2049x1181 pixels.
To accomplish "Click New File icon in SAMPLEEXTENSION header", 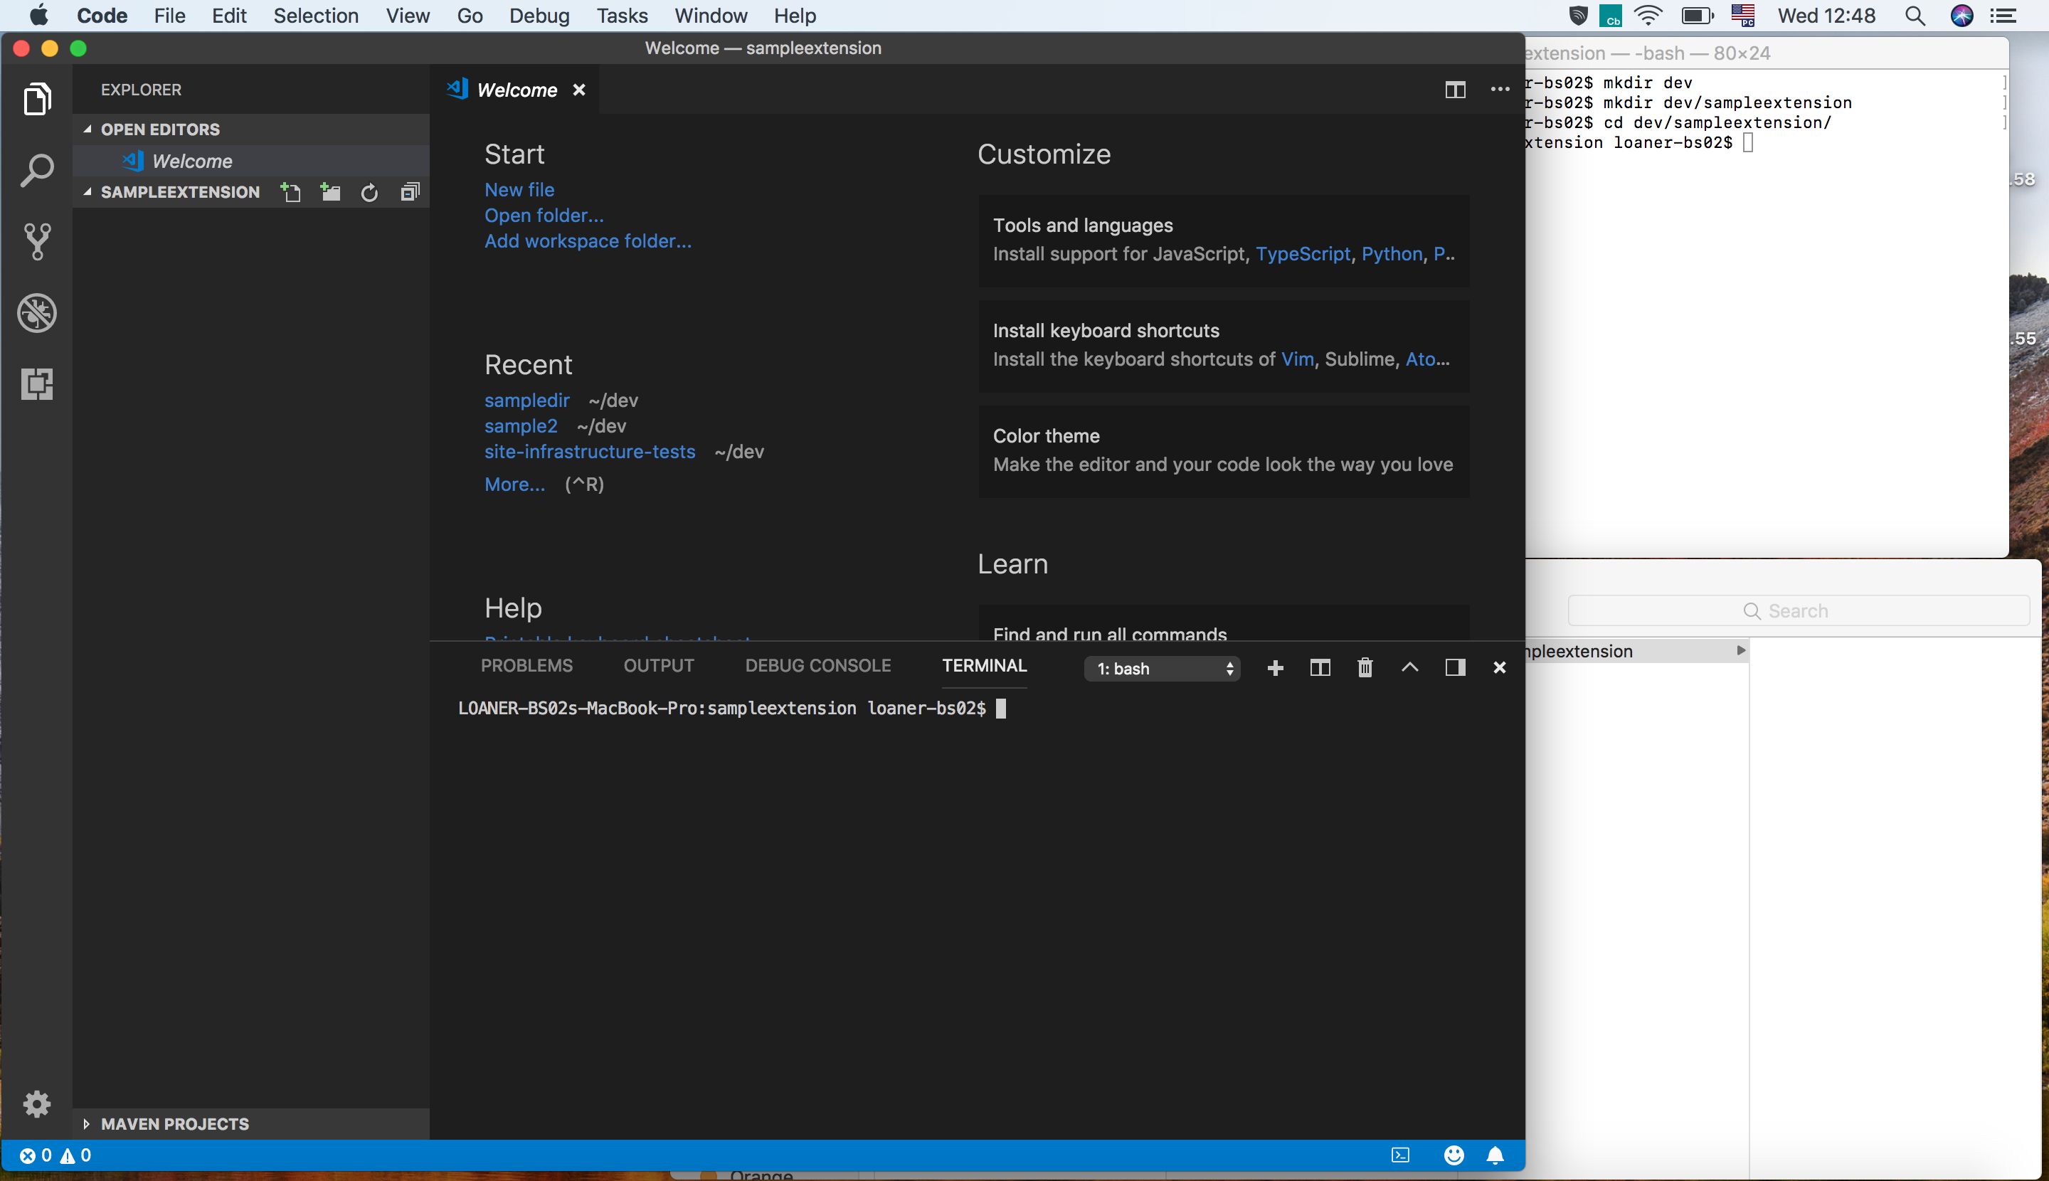I will (x=290, y=192).
